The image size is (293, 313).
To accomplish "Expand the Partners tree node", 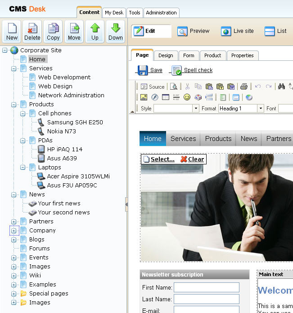I will click(x=14, y=222).
